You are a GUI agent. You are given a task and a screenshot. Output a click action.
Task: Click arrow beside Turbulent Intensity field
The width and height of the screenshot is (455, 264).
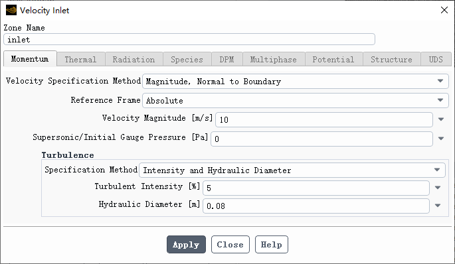click(x=438, y=188)
